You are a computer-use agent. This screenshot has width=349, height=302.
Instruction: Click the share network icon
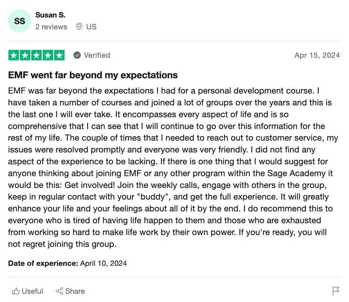coord(60,291)
